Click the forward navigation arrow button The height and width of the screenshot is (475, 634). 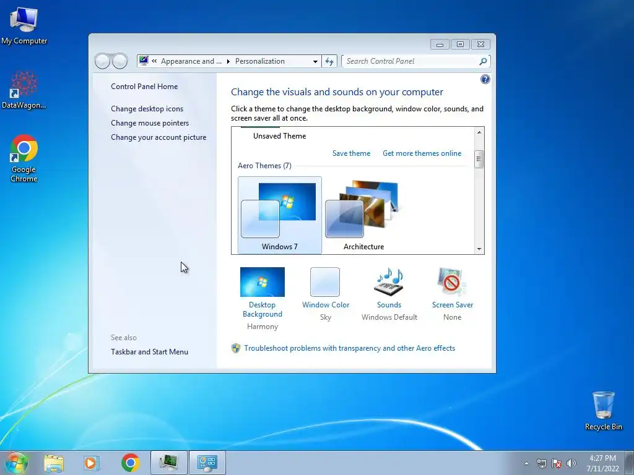click(x=119, y=61)
